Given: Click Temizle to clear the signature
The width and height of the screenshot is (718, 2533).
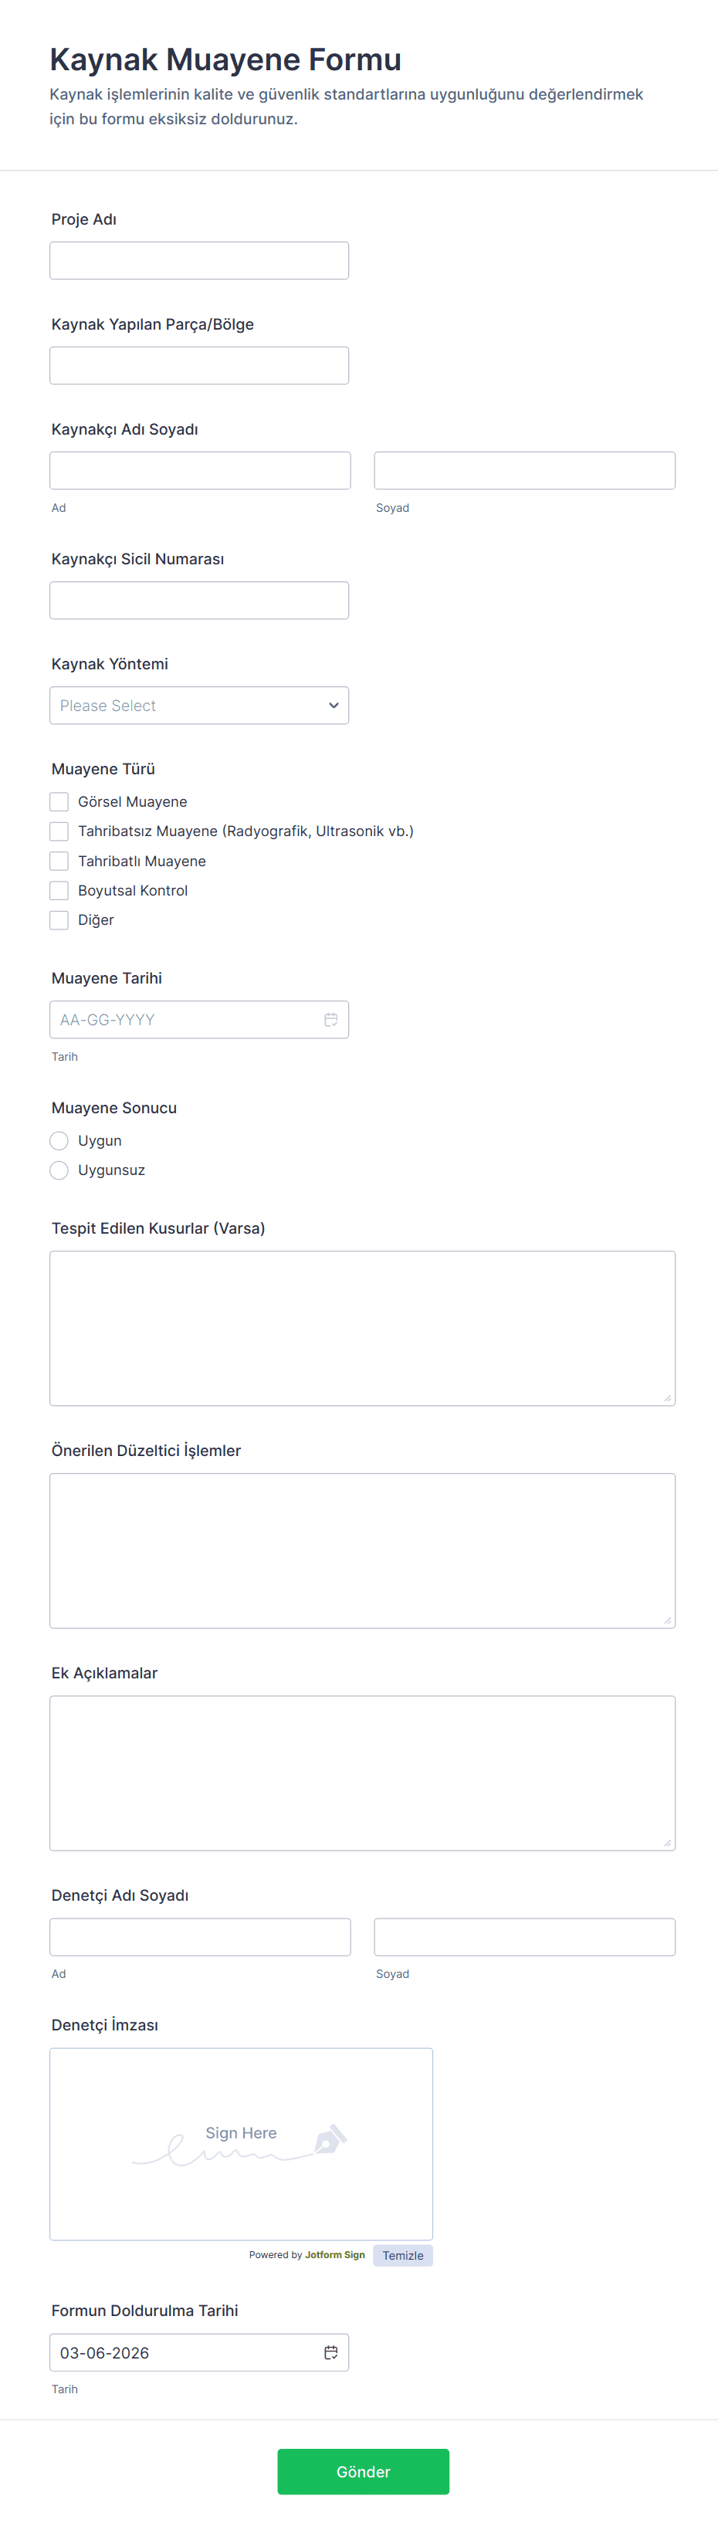Looking at the screenshot, I should [x=402, y=2256].
